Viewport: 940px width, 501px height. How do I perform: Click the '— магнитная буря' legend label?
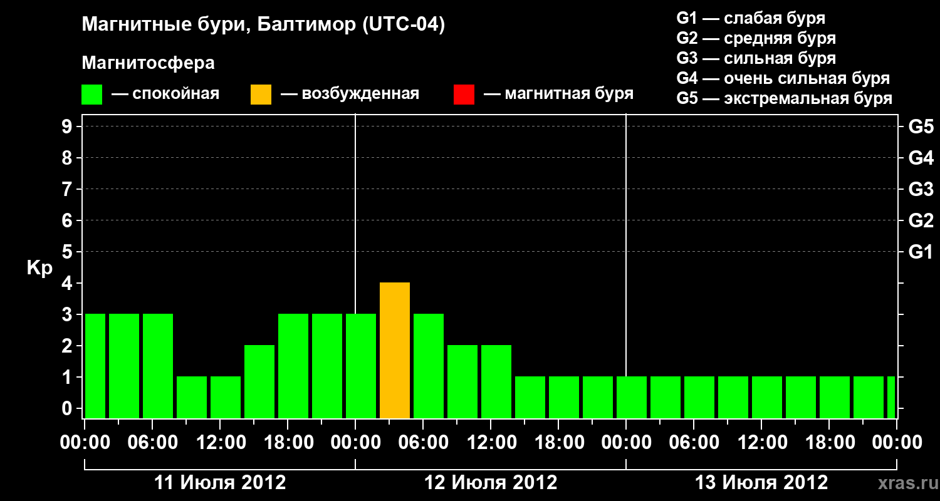[x=558, y=94]
